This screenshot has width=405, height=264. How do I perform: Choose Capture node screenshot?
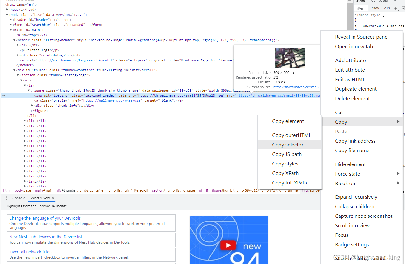(362, 216)
